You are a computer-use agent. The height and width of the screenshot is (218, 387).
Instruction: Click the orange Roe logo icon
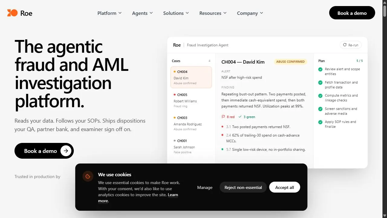pos(12,13)
